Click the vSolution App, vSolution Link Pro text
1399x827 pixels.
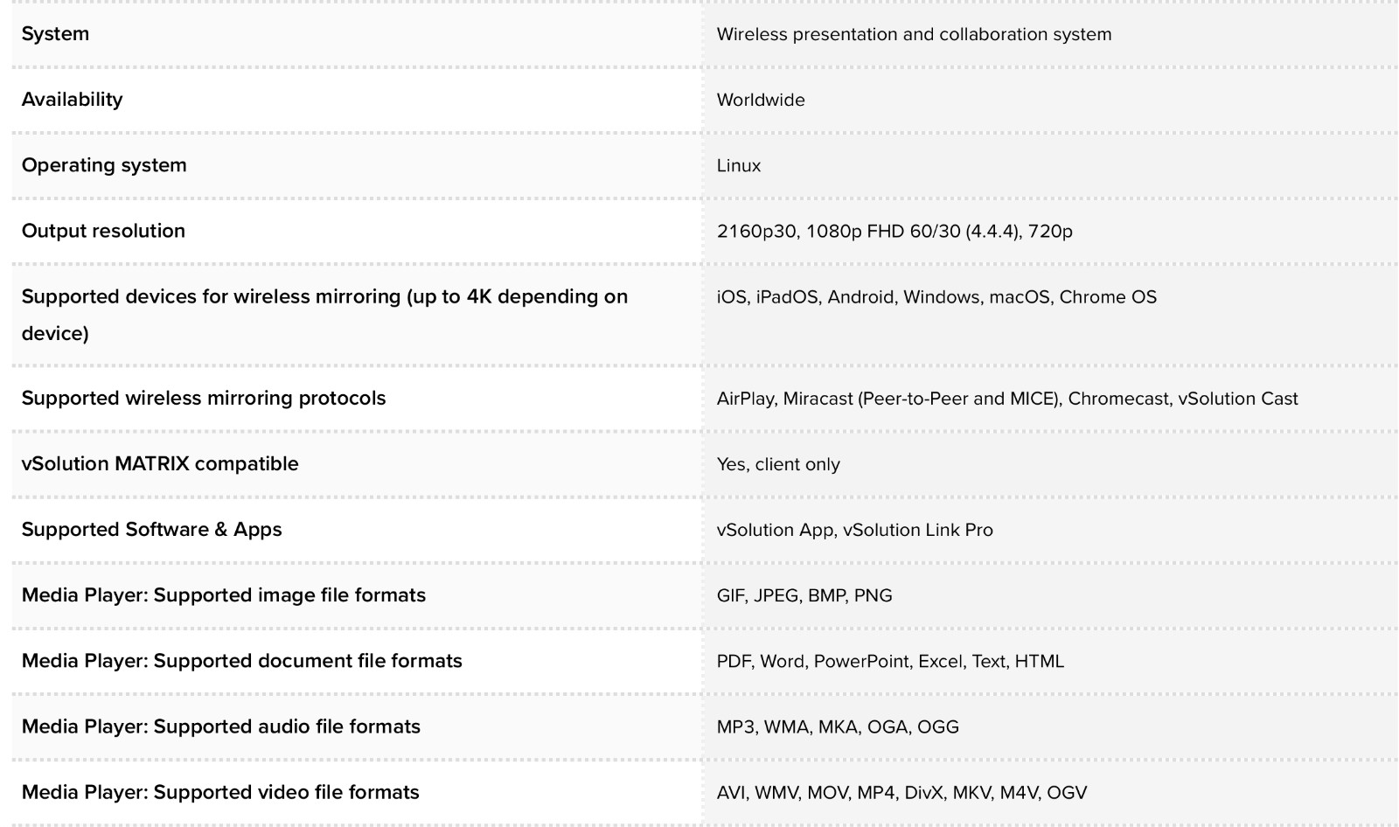(x=855, y=530)
